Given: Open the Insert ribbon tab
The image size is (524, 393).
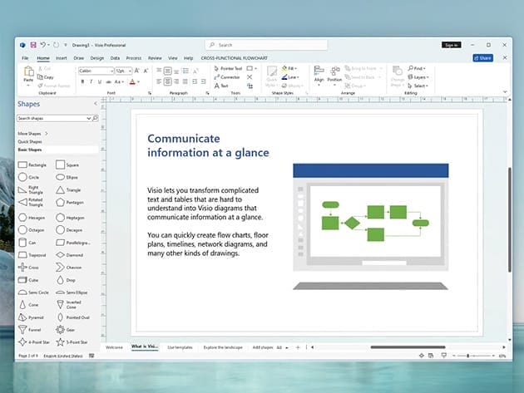Looking at the screenshot, I should pos(61,58).
